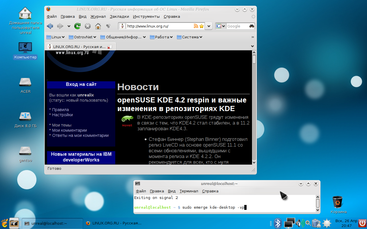Click the Правила link

[x=60, y=110]
